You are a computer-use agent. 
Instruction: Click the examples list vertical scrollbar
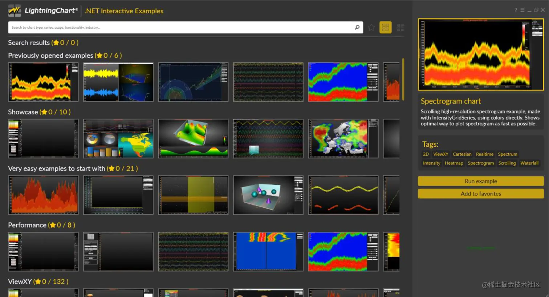[403, 79]
